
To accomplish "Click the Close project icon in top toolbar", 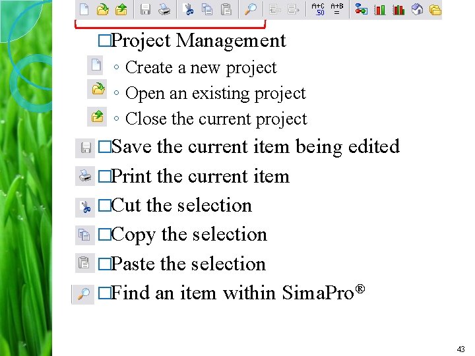I will (121, 9).
